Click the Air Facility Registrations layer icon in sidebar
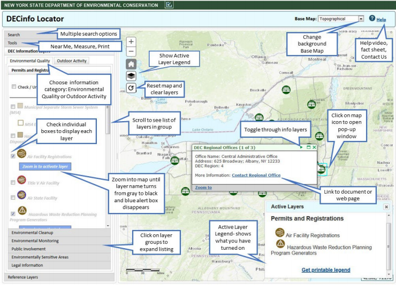The width and height of the screenshot is (396, 285). (21, 153)
